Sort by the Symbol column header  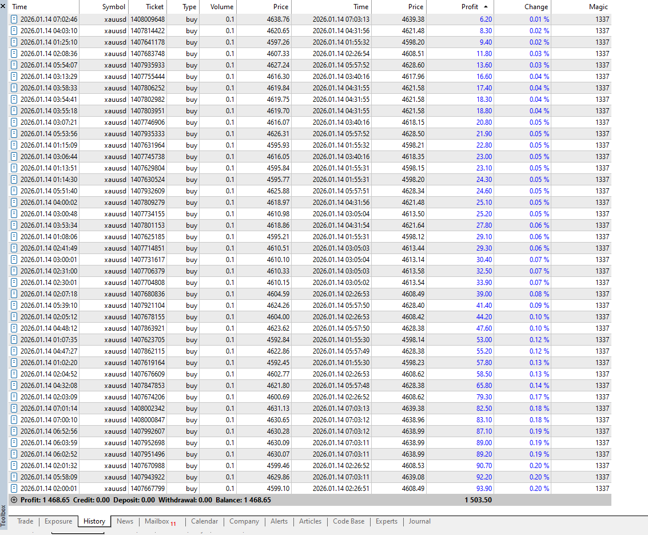104,7
